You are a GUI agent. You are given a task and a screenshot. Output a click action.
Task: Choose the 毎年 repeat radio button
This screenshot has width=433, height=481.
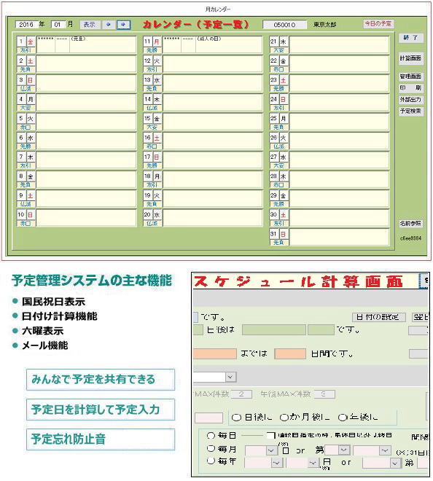(x=211, y=461)
